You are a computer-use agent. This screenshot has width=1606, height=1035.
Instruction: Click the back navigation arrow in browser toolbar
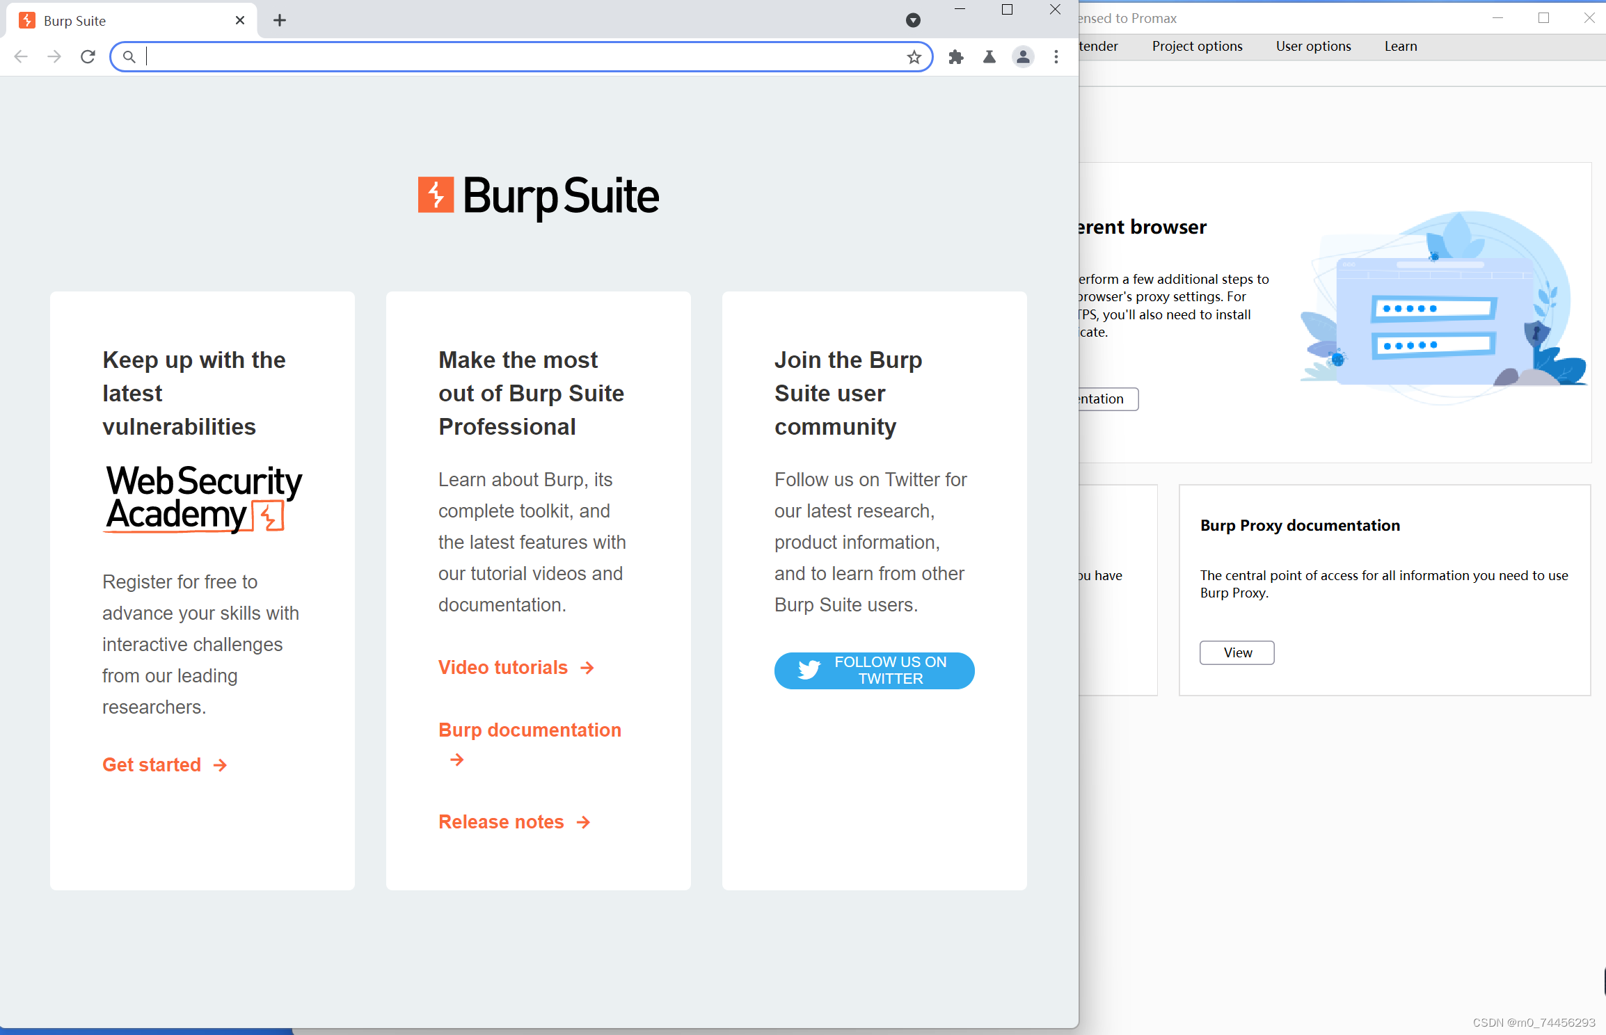[21, 56]
